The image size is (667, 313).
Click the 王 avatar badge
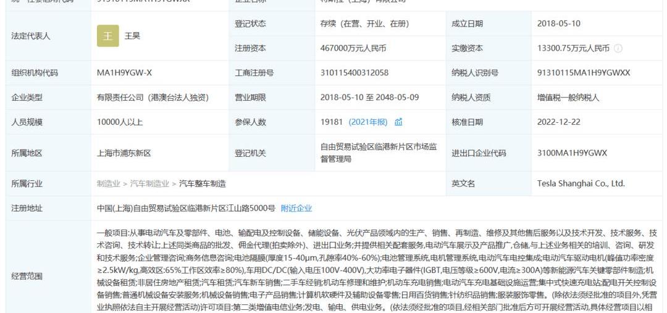108,36
